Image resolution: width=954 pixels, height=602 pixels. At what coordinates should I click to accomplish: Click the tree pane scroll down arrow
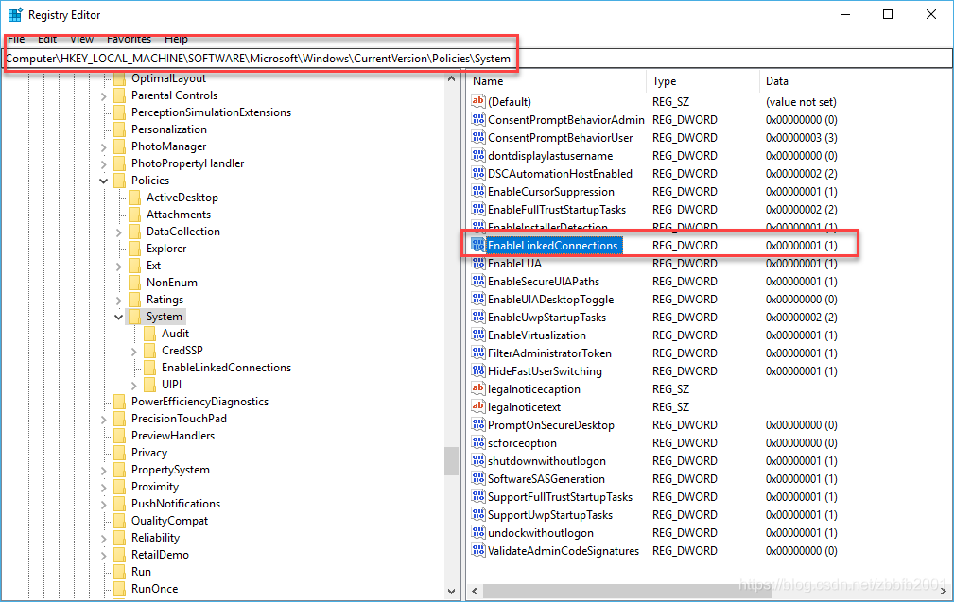tap(451, 591)
